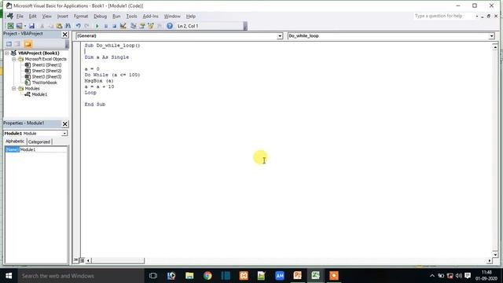Open the Window menu
Image resolution: width=503 pixels, height=283 pixels.
click(172, 16)
